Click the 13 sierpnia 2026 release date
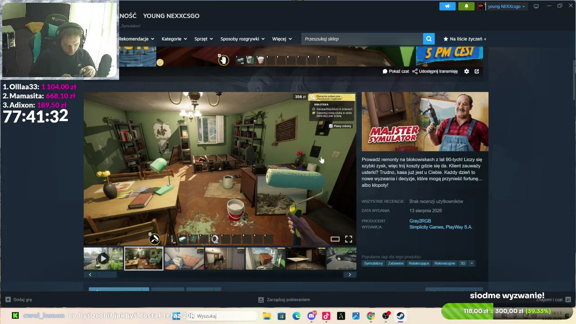 pos(426,211)
